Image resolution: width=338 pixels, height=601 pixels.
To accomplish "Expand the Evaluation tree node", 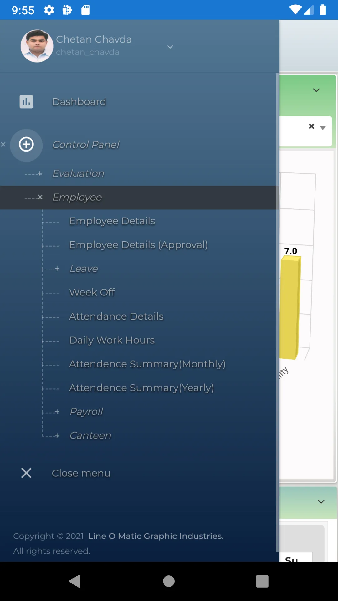I will pos(39,173).
